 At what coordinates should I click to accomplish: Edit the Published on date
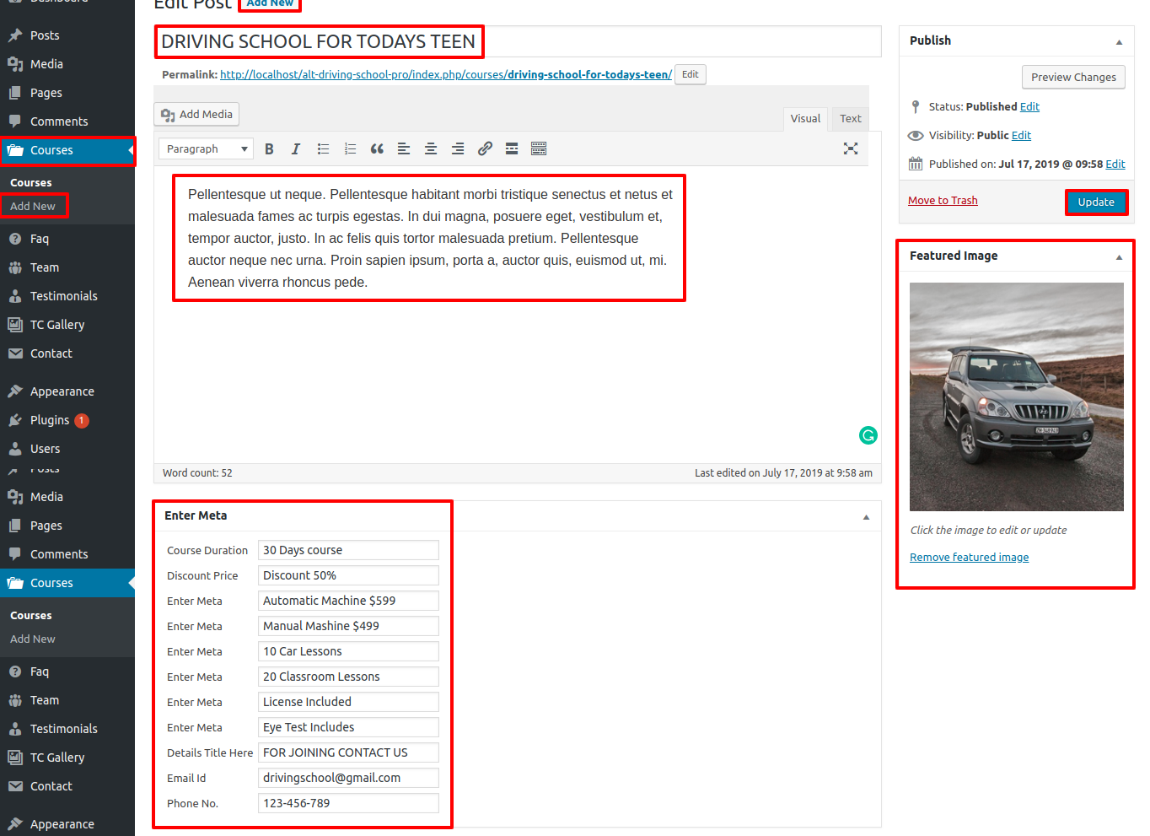1115,164
